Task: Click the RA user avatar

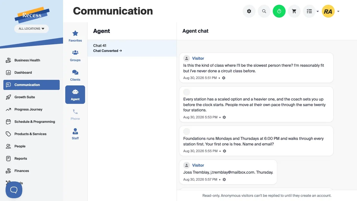Action: [x=328, y=11]
